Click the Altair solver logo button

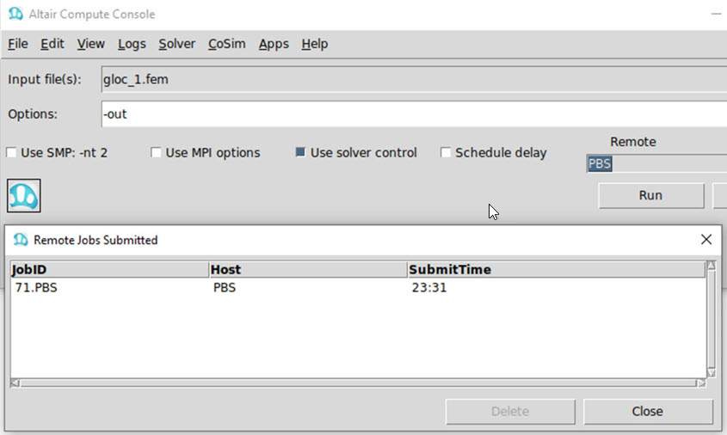coord(23,195)
